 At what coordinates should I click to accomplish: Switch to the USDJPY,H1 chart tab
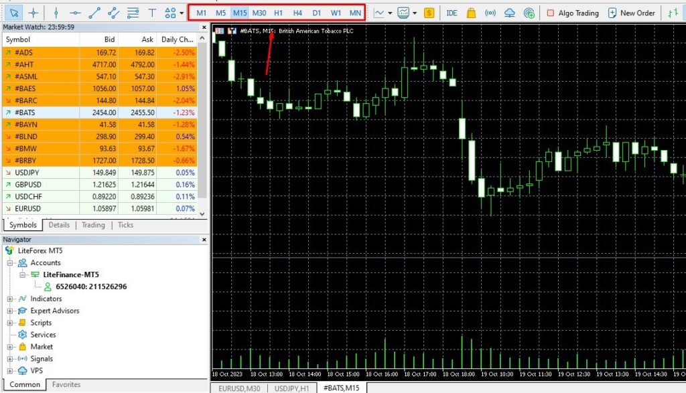pos(291,388)
